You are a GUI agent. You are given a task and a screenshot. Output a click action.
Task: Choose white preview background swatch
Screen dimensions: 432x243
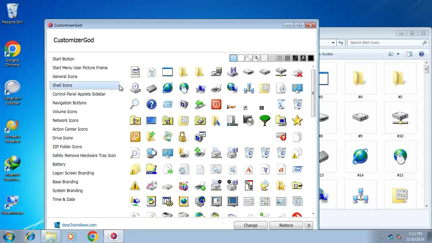(x=241, y=58)
